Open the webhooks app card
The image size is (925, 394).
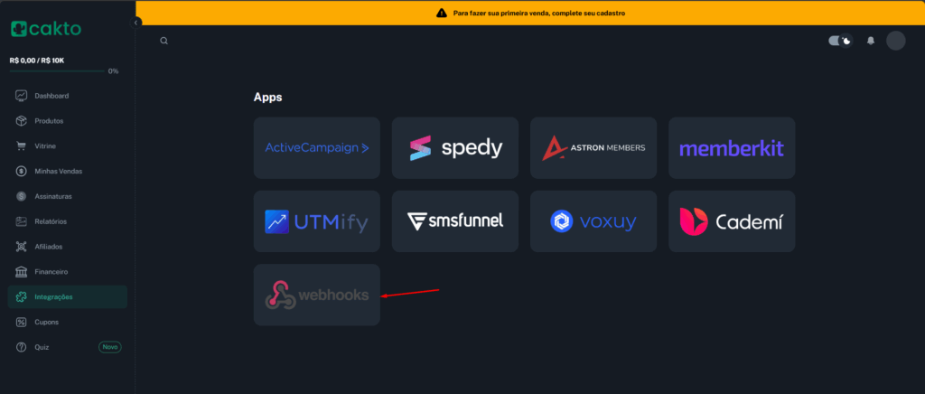pyautogui.click(x=317, y=295)
